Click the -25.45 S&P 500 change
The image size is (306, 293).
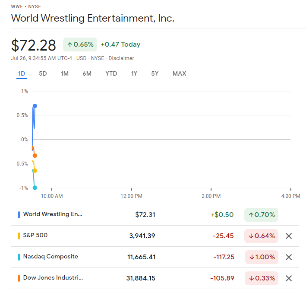click(x=223, y=236)
